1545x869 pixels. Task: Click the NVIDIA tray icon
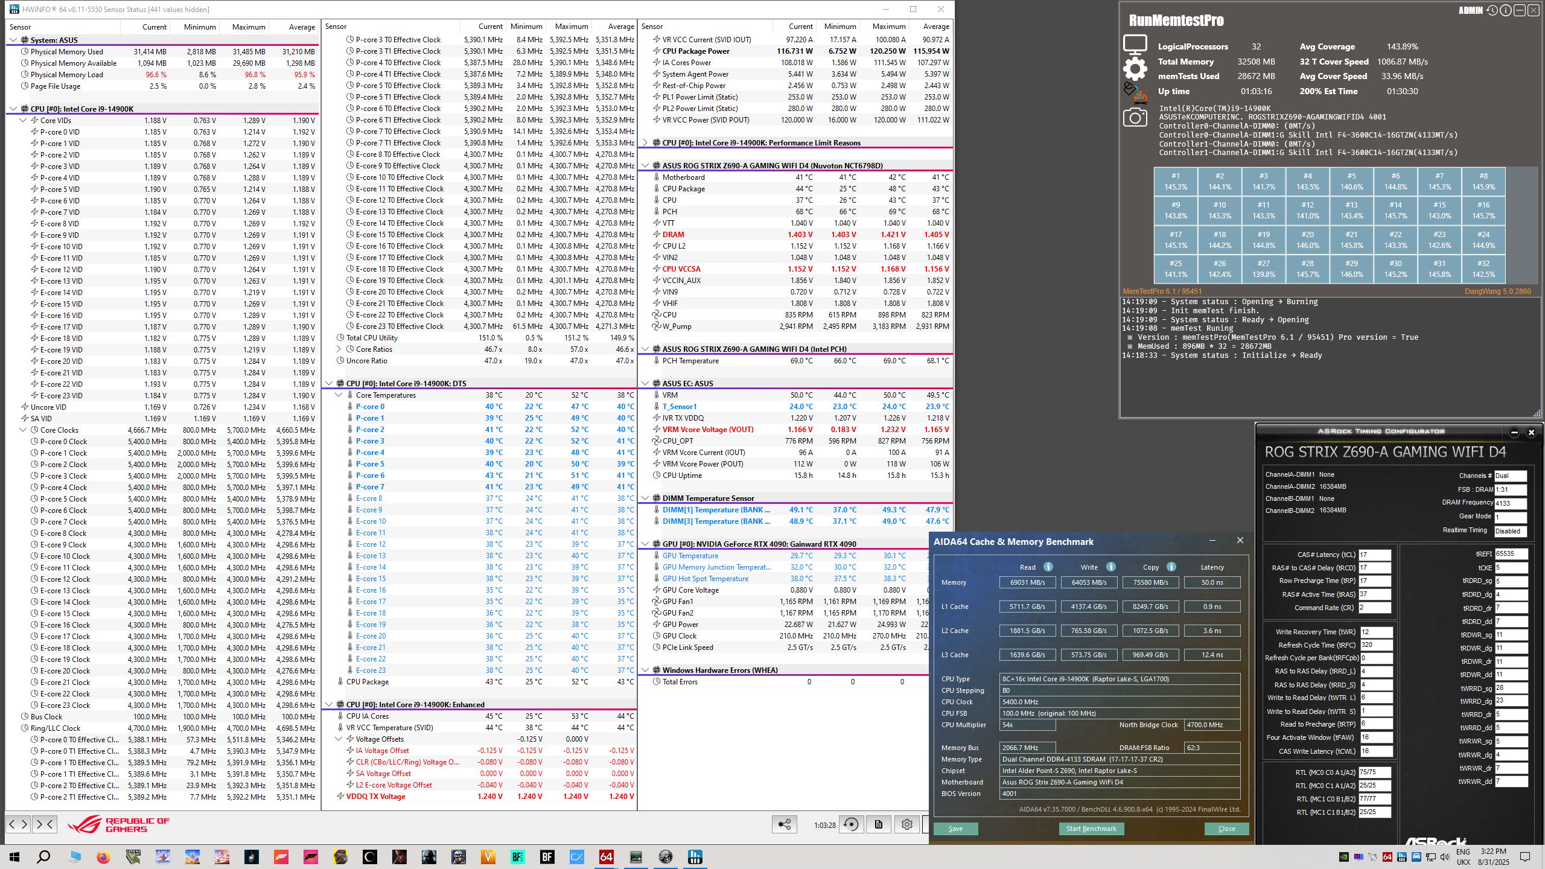click(1344, 857)
